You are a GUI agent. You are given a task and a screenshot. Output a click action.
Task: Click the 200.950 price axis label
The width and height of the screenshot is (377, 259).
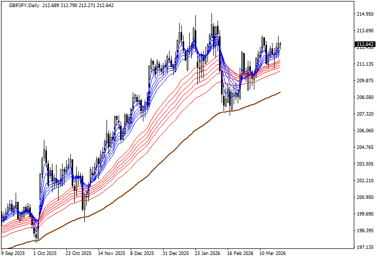tap(364, 197)
